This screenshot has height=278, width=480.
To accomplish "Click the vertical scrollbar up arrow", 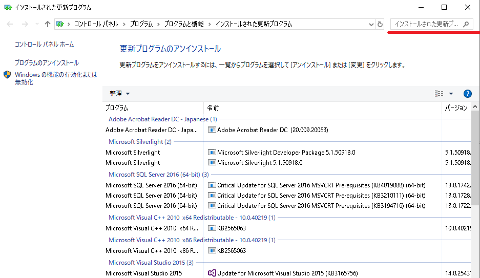I will pos(475,106).
